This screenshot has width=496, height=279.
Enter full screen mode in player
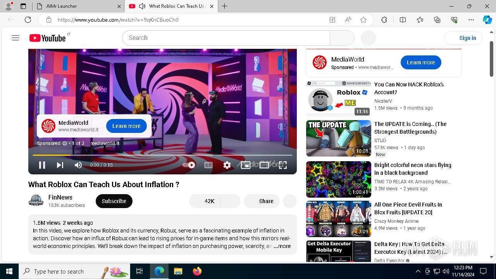coord(283,165)
